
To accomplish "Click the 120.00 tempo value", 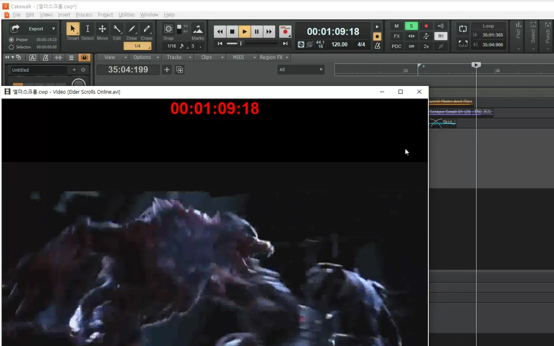I will click(x=339, y=45).
